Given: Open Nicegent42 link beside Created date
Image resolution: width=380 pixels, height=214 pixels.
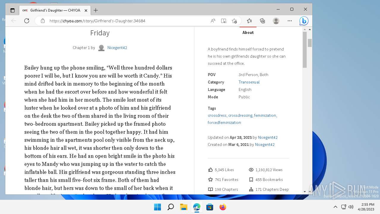Looking at the screenshot, I should 265,144.
